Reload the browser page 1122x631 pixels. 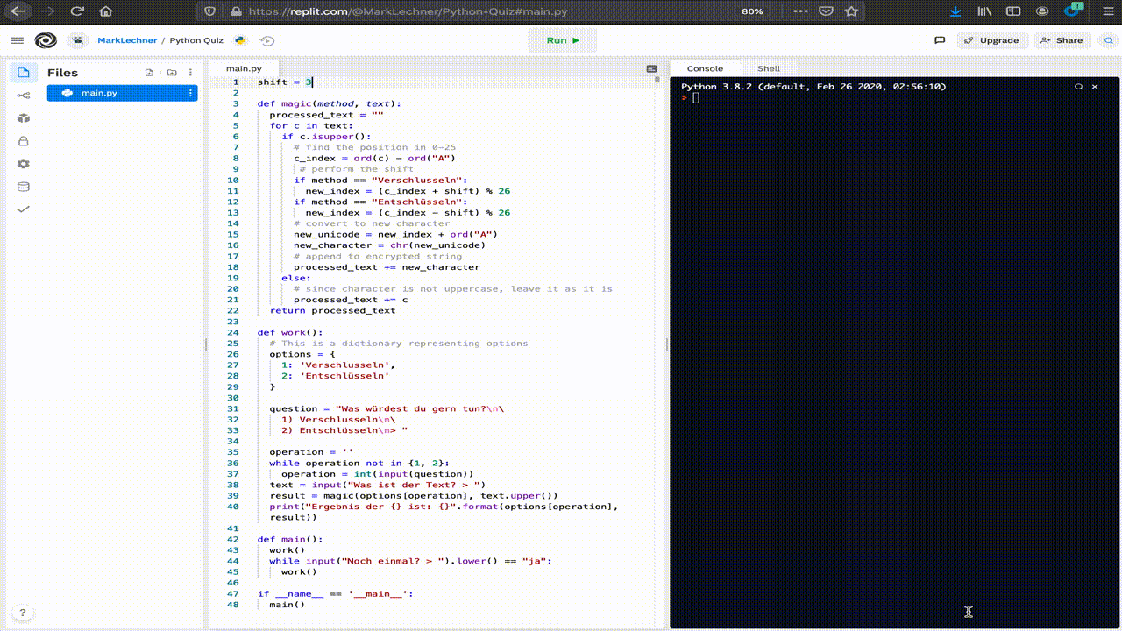(77, 12)
